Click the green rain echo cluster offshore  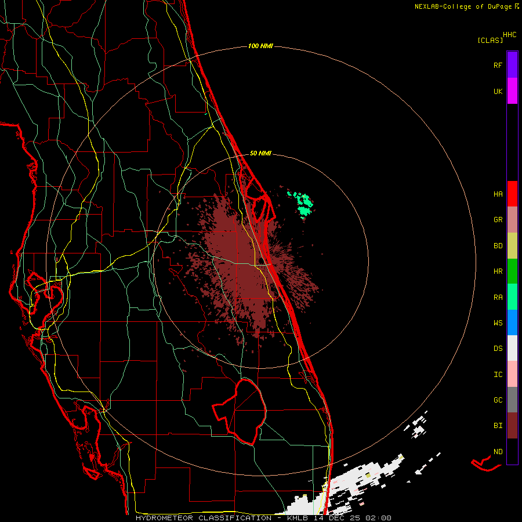point(302,204)
